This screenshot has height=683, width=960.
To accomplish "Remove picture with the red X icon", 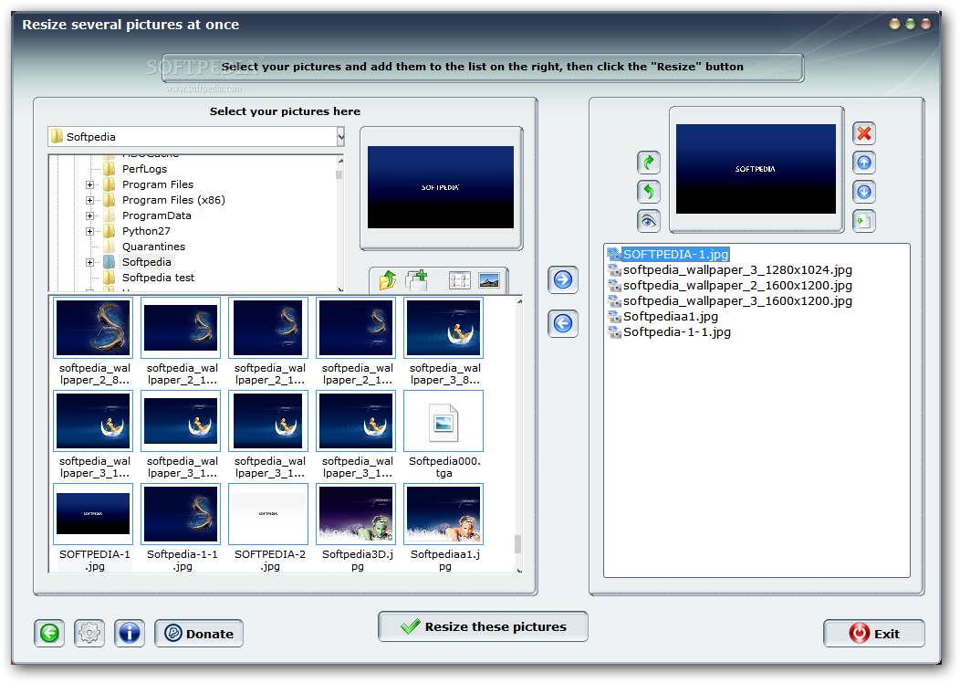I will 864,133.
